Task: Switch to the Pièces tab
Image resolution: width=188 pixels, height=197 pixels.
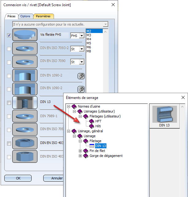Action: [x=11, y=16]
